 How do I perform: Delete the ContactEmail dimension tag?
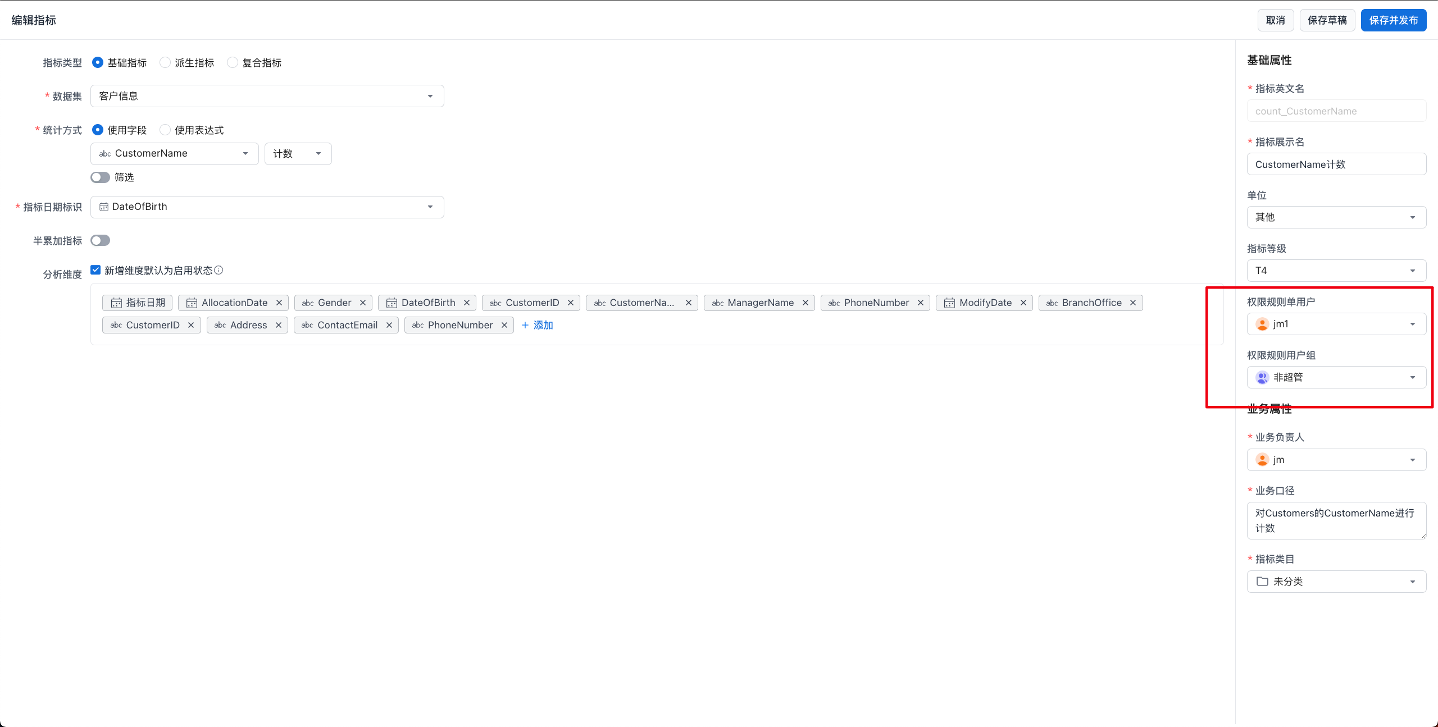tap(389, 325)
